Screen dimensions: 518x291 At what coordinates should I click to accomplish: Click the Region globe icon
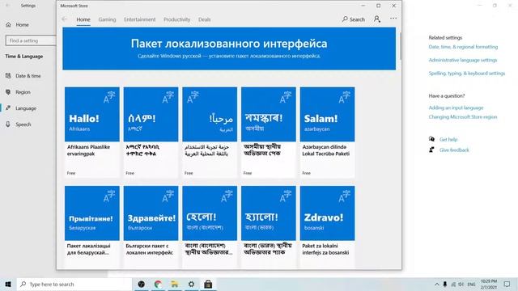[8, 92]
